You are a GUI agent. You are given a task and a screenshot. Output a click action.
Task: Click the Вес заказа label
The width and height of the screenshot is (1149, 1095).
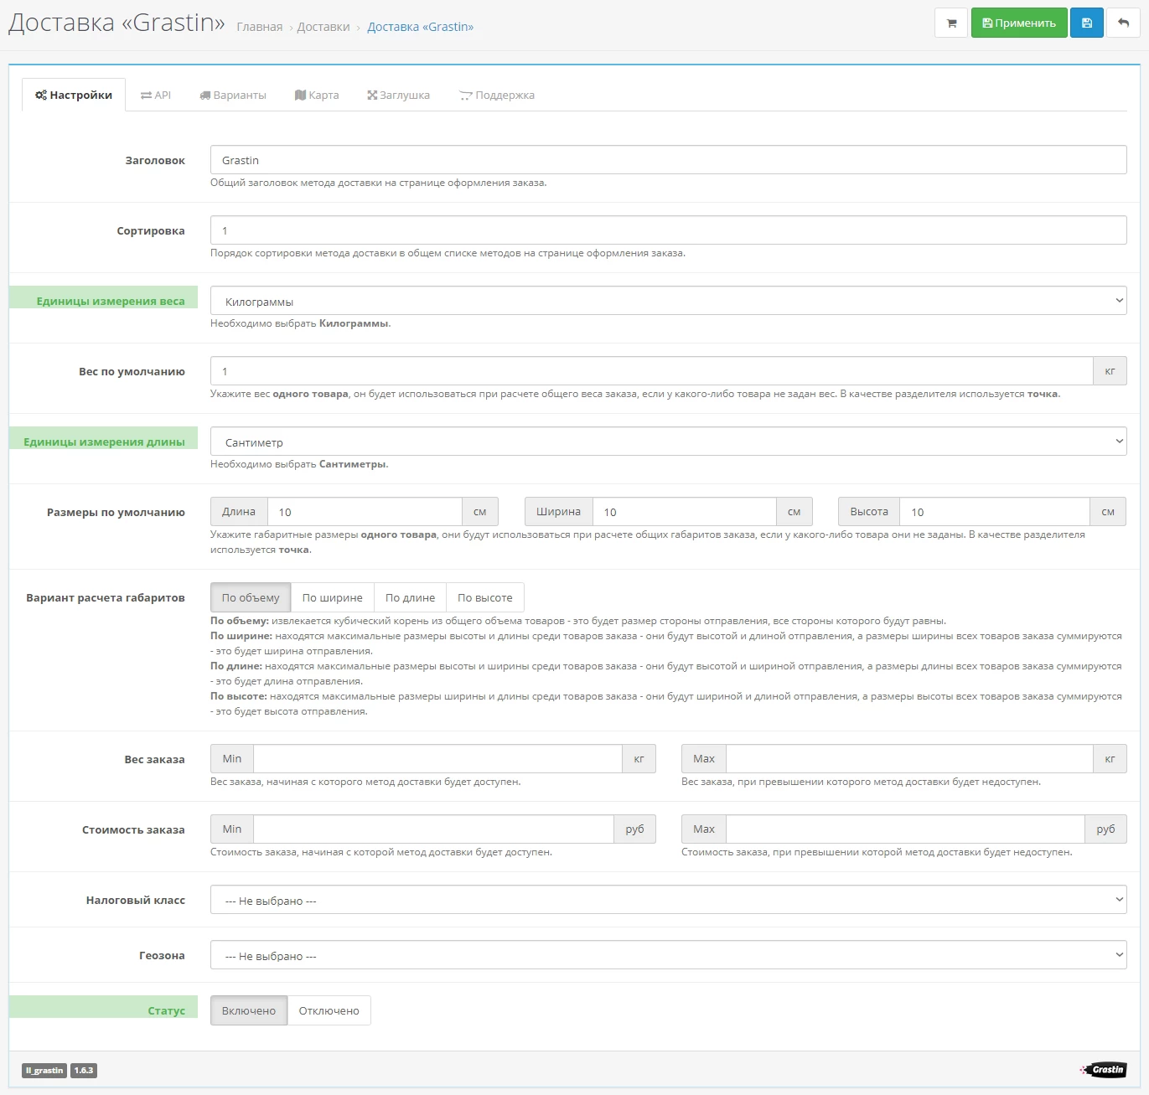(x=154, y=759)
